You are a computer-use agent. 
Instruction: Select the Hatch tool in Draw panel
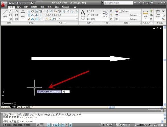point(17,19)
